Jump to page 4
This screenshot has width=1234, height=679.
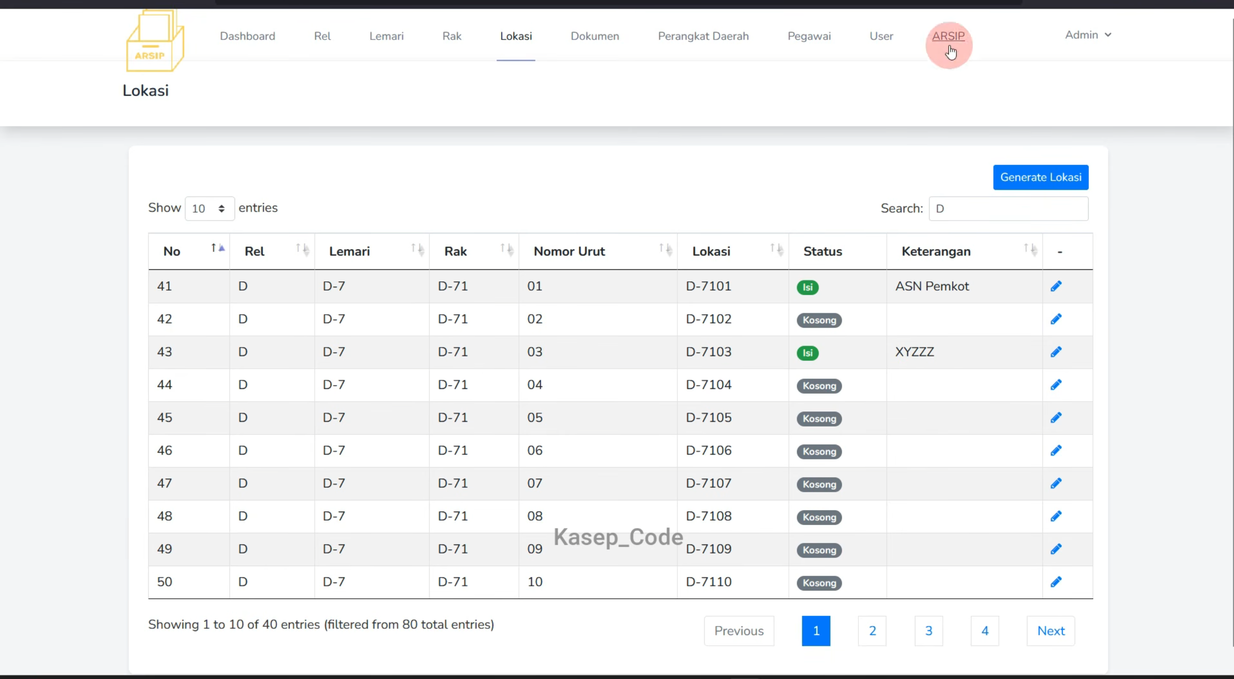click(984, 631)
